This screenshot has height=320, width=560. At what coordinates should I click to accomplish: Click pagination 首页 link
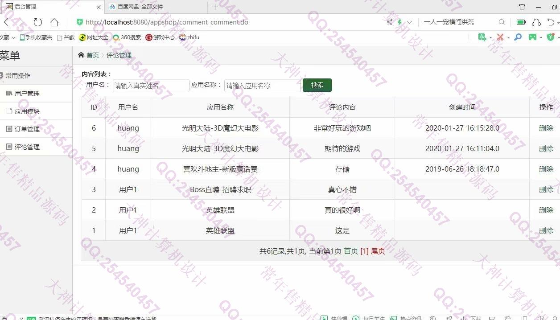(x=351, y=251)
